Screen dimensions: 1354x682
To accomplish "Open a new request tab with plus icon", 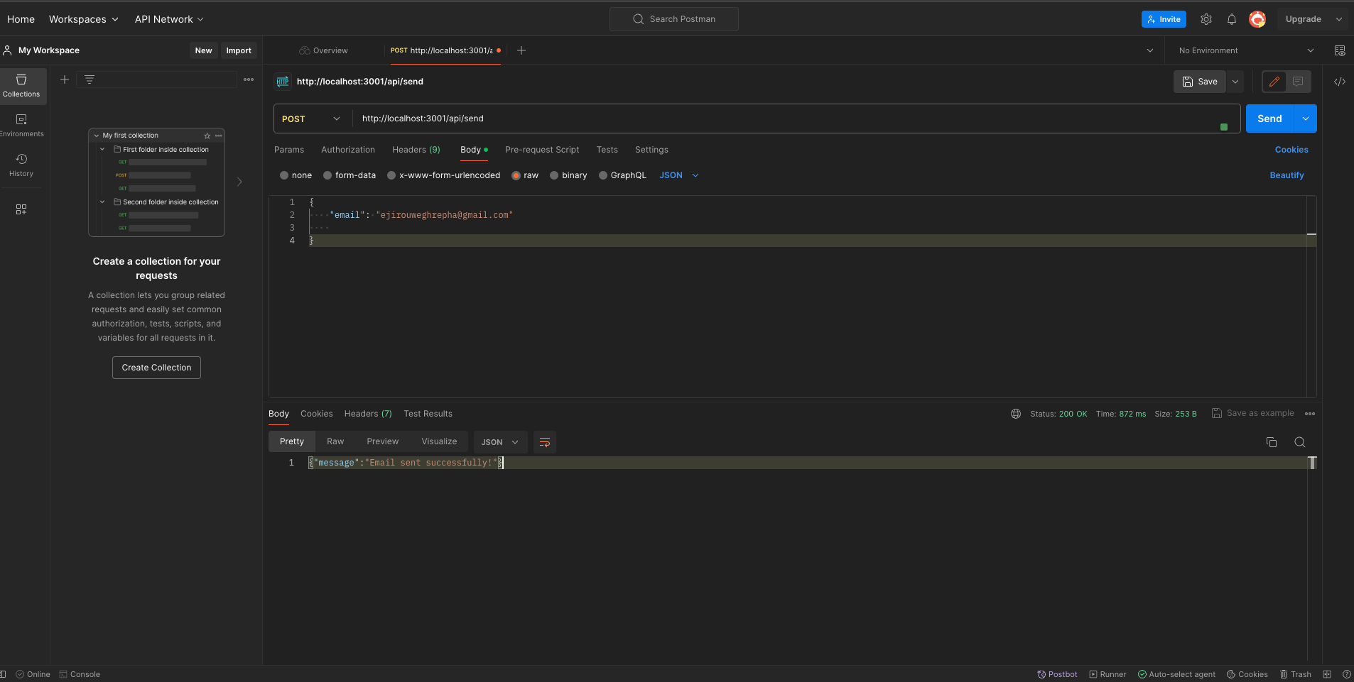I will (x=521, y=50).
